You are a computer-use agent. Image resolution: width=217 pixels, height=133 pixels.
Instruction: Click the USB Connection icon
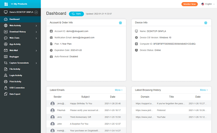coord(6,88)
